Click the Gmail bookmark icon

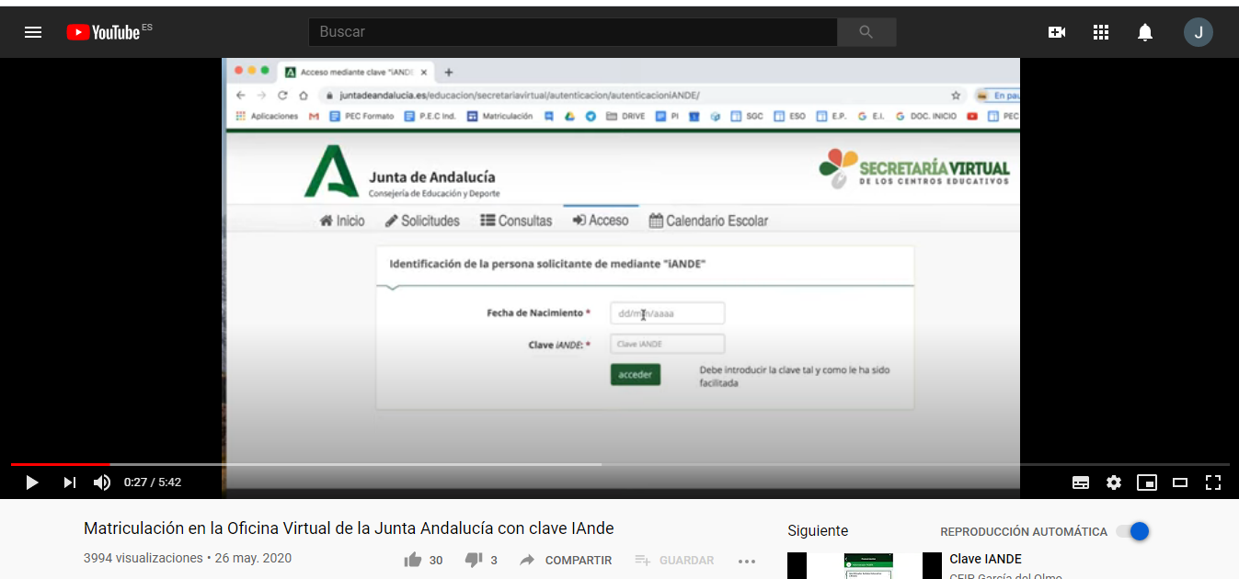tap(314, 116)
